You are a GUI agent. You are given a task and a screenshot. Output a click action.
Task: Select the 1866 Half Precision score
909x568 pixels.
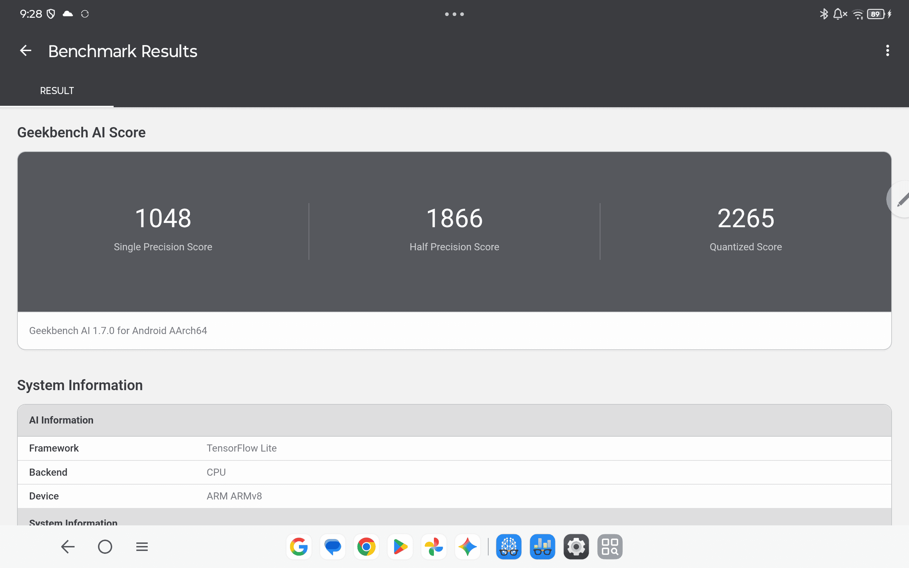[x=454, y=218]
